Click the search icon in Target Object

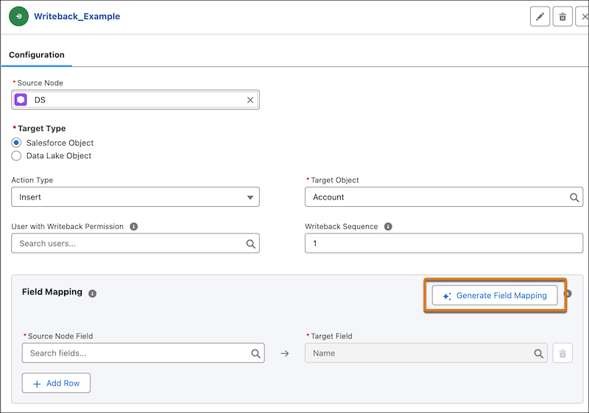[x=574, y=197]
